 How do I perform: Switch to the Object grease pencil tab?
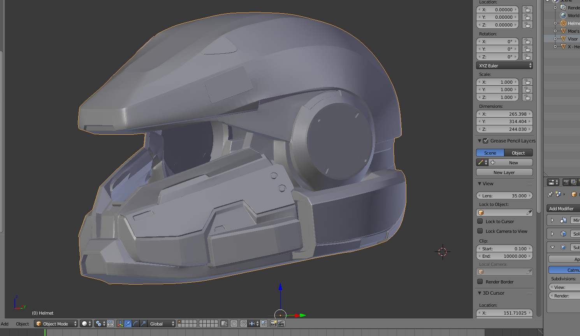click(x=518, y=153)
